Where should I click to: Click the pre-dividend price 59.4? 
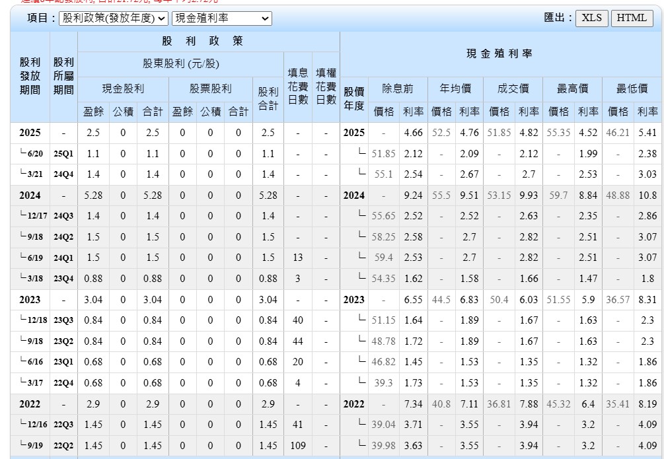(384, 258)
